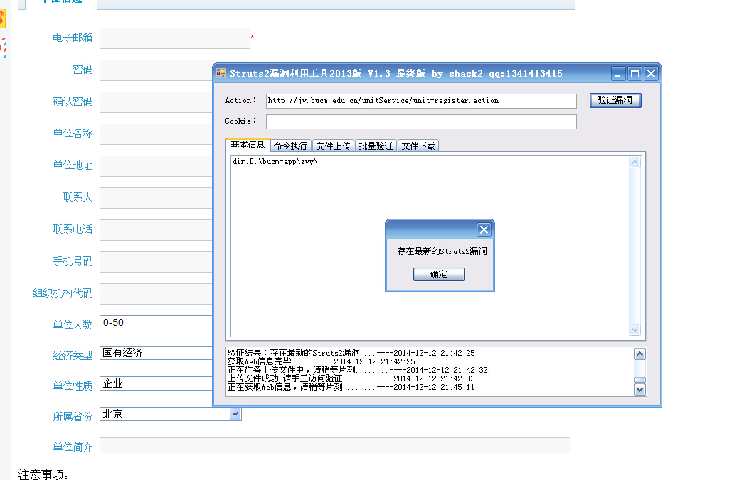Click the 上传文件成功 log line

pos(351,378)
